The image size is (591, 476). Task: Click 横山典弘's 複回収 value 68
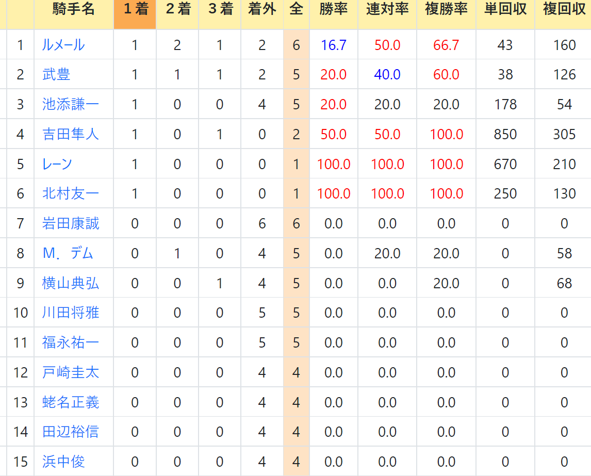564,284
